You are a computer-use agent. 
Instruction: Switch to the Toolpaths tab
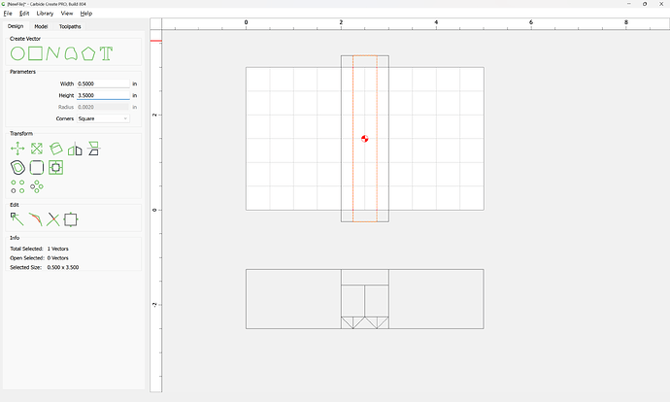coord(71,26)
